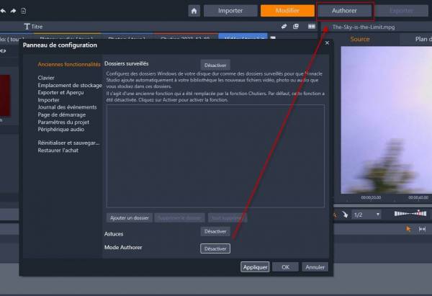This screenshot has height=296, width=432.
Task: Switch to the Importer tab
Action: pos(229,11)
